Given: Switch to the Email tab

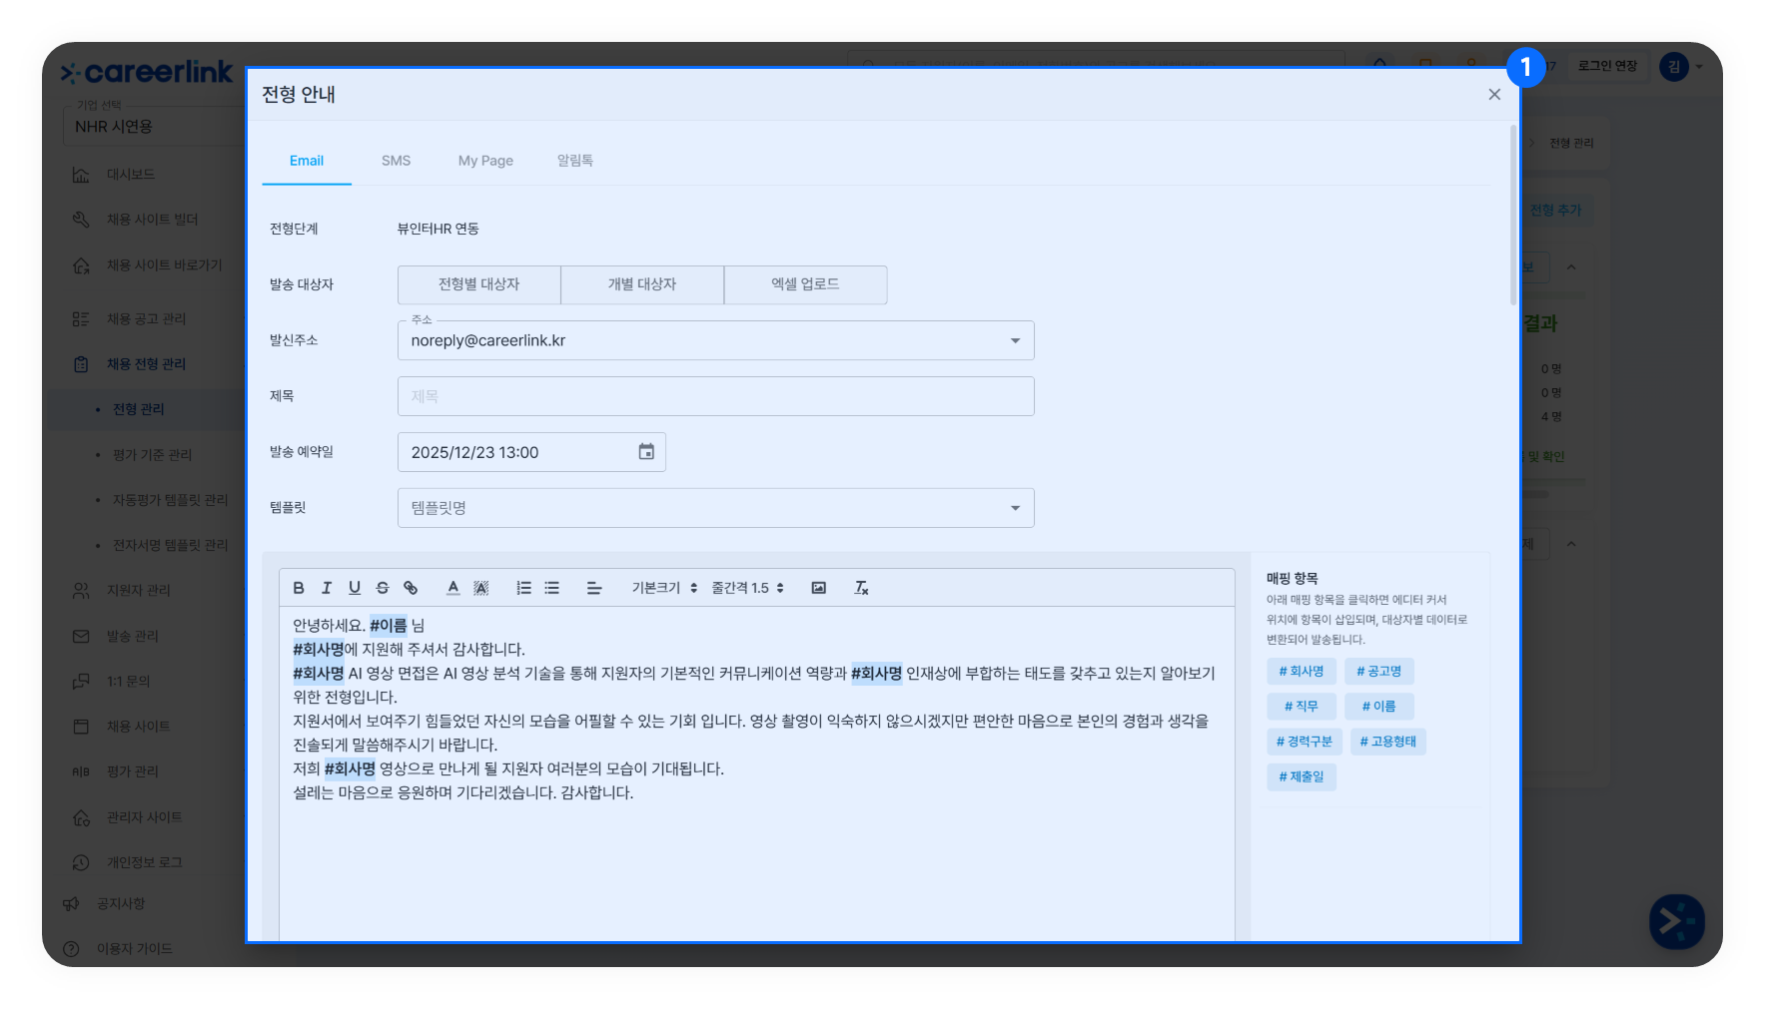Looking at the screenshot, I should coord(307,161).
